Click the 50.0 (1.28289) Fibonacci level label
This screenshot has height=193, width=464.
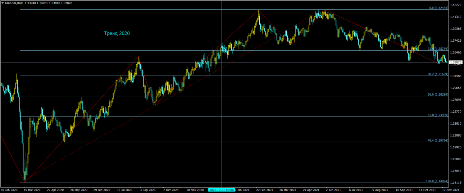pos(438,95)
